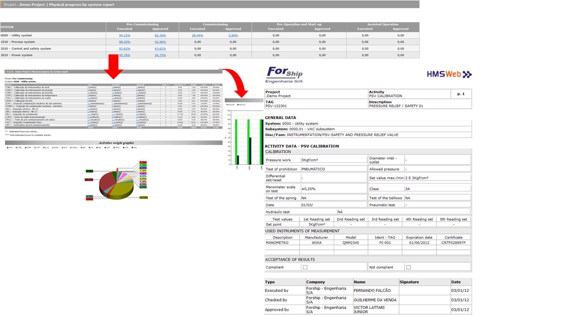Click the 4,18% pie chart label
The width and height of the screenshot is (562, 316).
click(x=90, y=196)
